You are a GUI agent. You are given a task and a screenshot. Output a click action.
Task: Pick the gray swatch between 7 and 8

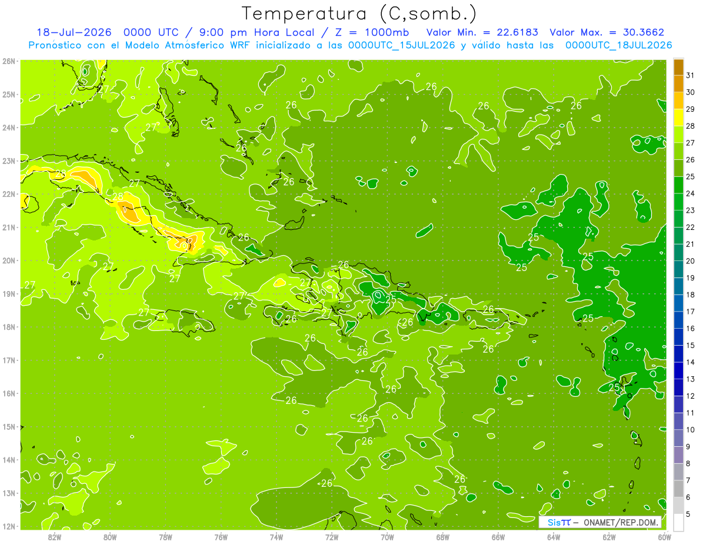tap(678, 472)
